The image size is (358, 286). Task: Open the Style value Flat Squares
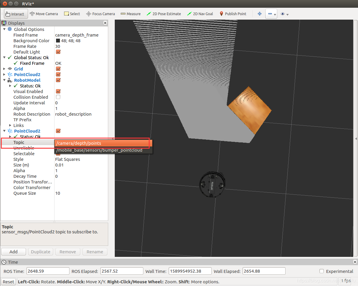coord(68,159)
